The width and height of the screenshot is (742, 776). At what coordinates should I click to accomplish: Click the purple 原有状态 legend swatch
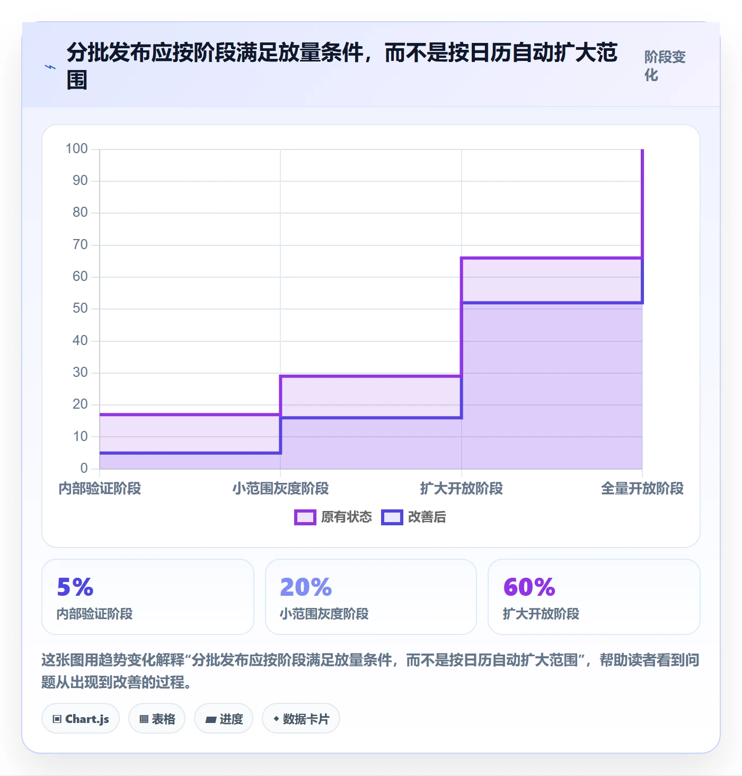pyautogui.click(x=305, y=517)
